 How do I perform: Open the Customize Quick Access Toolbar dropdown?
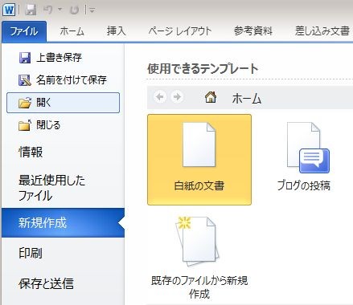click(x=92, y=10)
